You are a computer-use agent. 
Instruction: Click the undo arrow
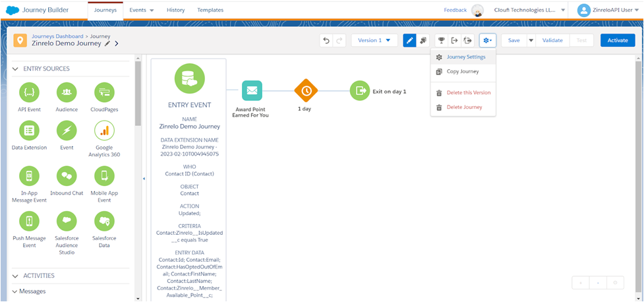326,40
